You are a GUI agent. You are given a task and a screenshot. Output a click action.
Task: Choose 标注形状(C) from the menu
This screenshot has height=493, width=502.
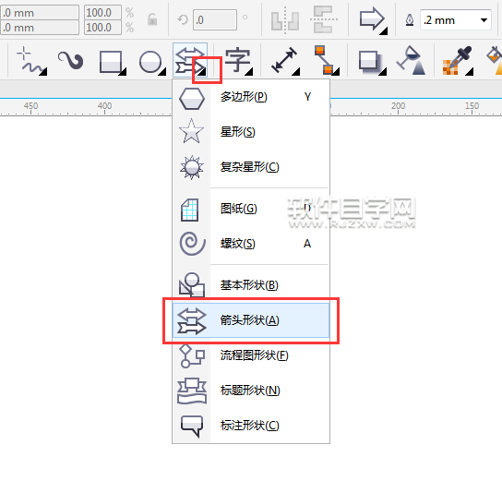click(x=251, y=426)
